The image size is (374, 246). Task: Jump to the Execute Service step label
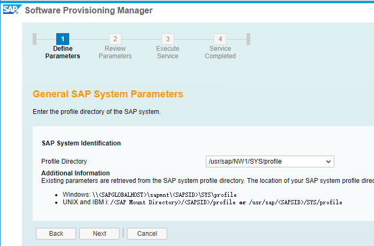168,52
